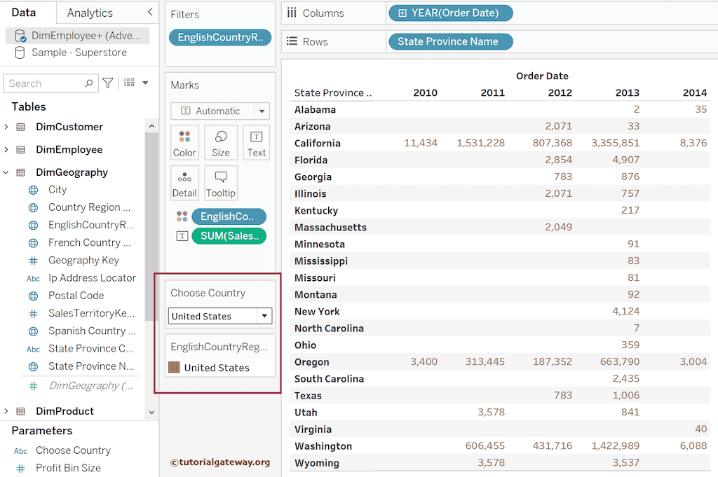Screen dimensions: 718x477
Task: Click the filter icon beside the search box
Action: coord(107,83)
